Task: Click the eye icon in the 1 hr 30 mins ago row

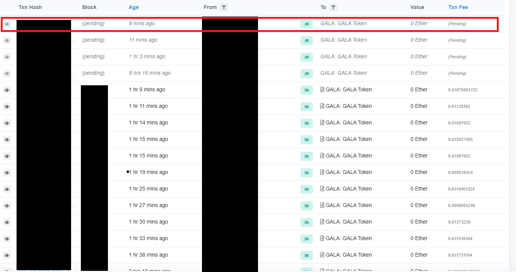Action: pyautogui.click(x=7, y=222)
